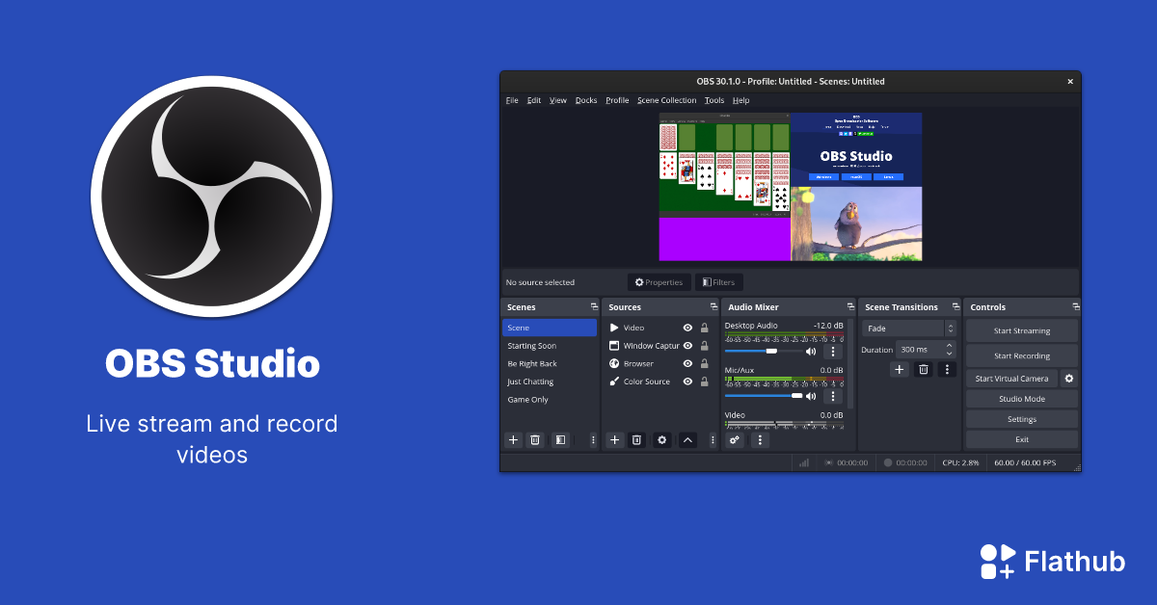Remove transition with trash icon
Screen dimensions: 1157x605
pyautogui.click(x=923, y=369)
